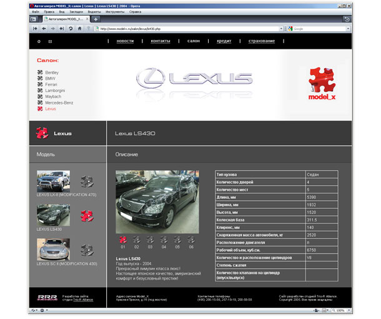This screenshot has width=381, height=319.
Task: Open the LEXUS LS430 black sedan thumbnail
Action: [53, 215]
